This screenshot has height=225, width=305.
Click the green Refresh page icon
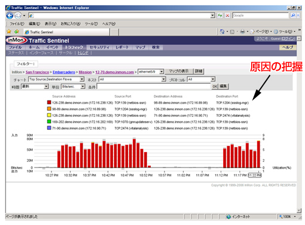tap(219, 16)
